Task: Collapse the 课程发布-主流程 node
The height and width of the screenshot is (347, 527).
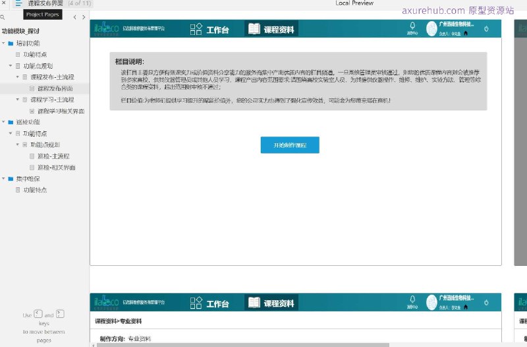Action: click(x=18, y=77)
